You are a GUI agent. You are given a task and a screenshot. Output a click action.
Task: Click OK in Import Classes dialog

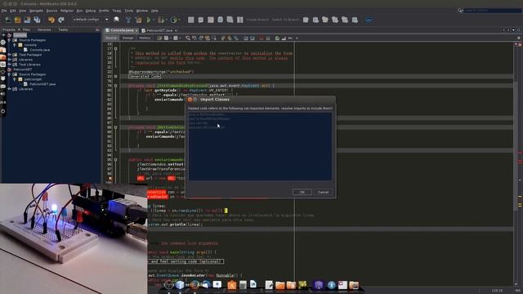pyautogui.click(x=302, y=192)
